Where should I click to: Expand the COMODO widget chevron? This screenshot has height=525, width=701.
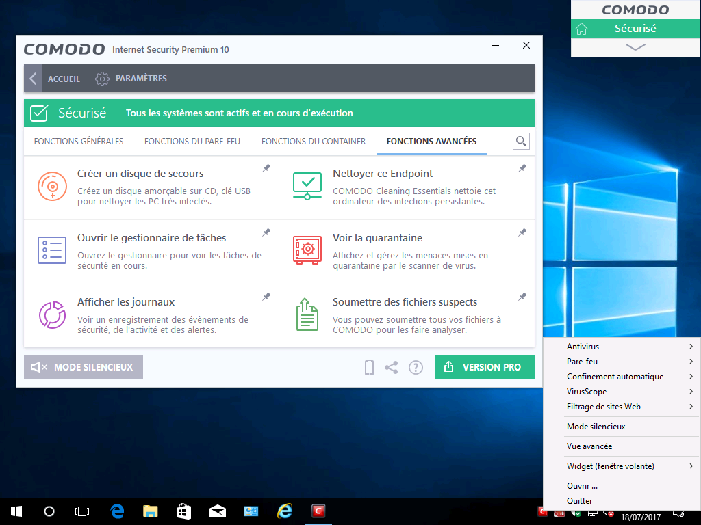[x=635, y=47]
